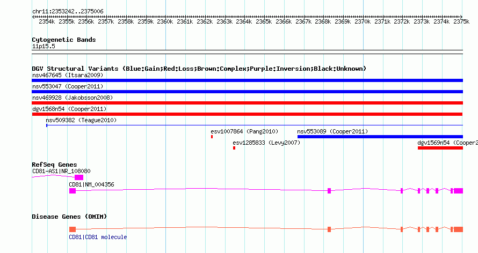Image resolution: width=478 pixels, height=253 pixels.
Task: Click the dgv1568n54 (Cooper2011) variant label
Action: click(x=69, y=109)
